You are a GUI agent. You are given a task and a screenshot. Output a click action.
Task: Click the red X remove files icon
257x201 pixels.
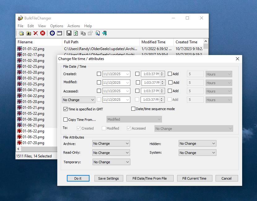point(36,33)
